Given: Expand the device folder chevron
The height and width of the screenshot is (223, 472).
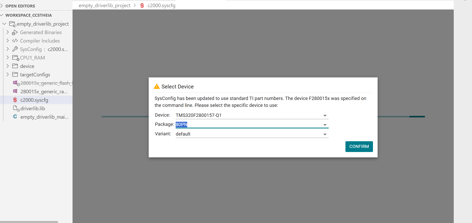Looking at the screenshot, I should tap(7, 66).
